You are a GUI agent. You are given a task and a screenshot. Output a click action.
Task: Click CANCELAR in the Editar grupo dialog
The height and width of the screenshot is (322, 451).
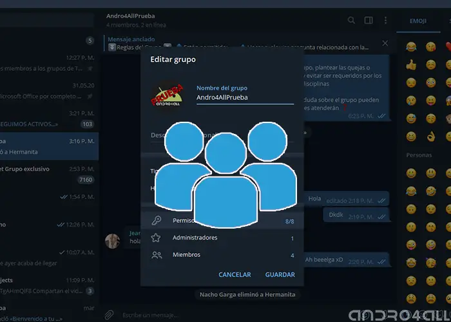[235, 274]
